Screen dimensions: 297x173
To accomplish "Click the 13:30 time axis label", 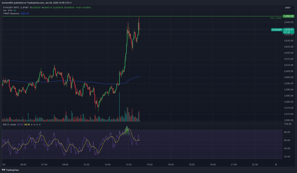I will pyautogui.click(x=128, y=165).
